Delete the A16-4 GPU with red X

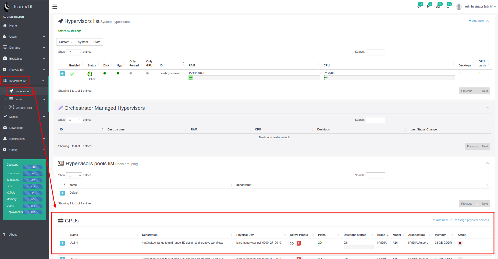[x=460, y=243]
